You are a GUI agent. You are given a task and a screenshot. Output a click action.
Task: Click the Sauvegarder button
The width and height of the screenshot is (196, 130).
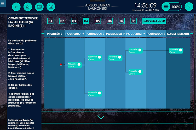click(x=154, y=21)
